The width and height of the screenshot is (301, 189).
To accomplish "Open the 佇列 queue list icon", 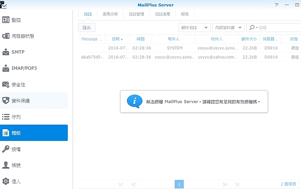I will click(6, 117).
